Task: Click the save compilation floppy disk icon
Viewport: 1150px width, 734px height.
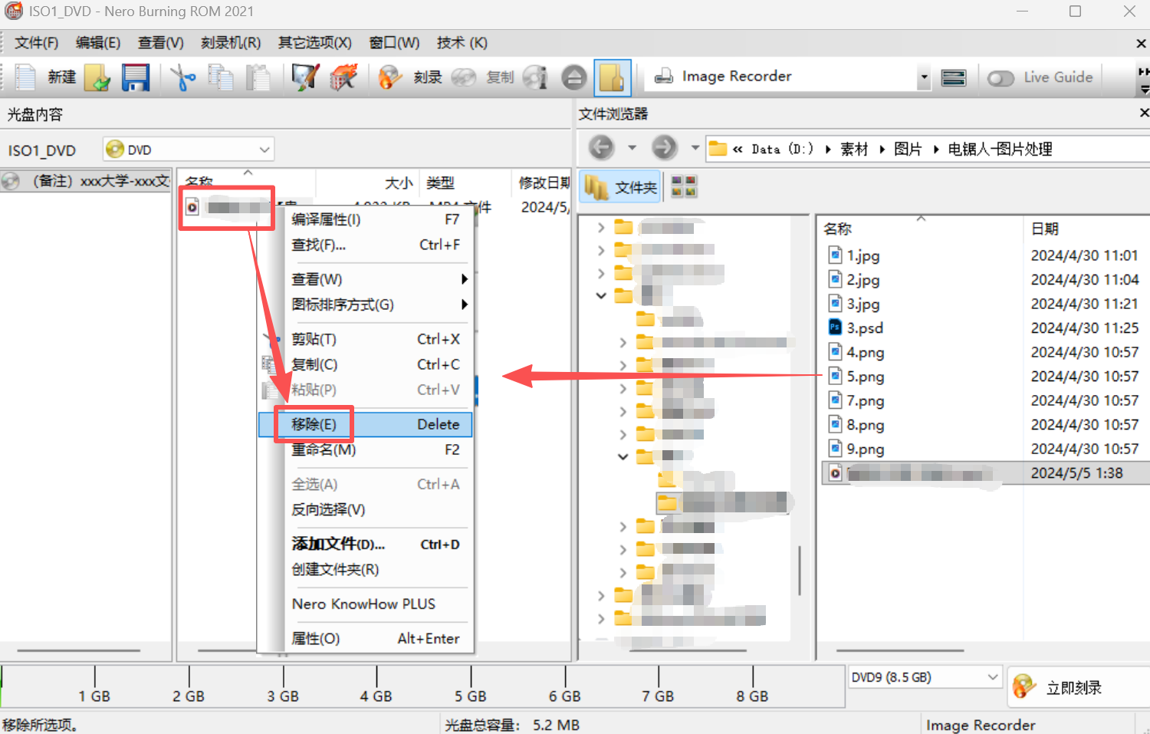Action: (136, 77)
